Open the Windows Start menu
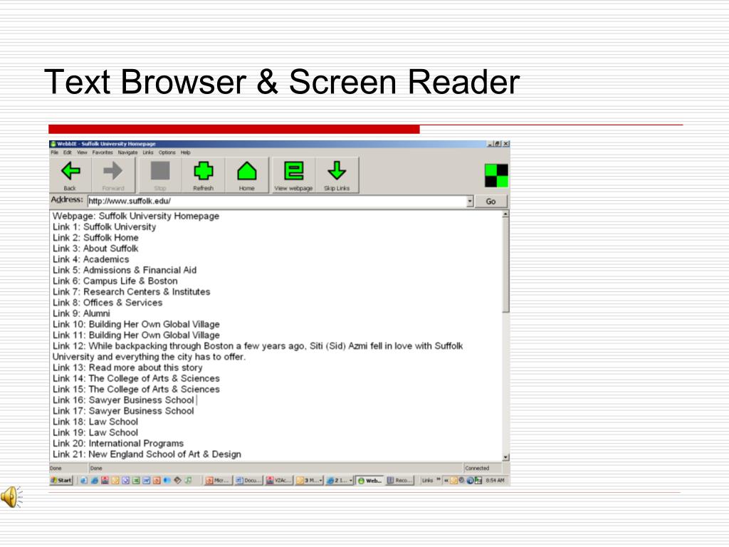This screenshot has width=729, height=547. [61, 481]
